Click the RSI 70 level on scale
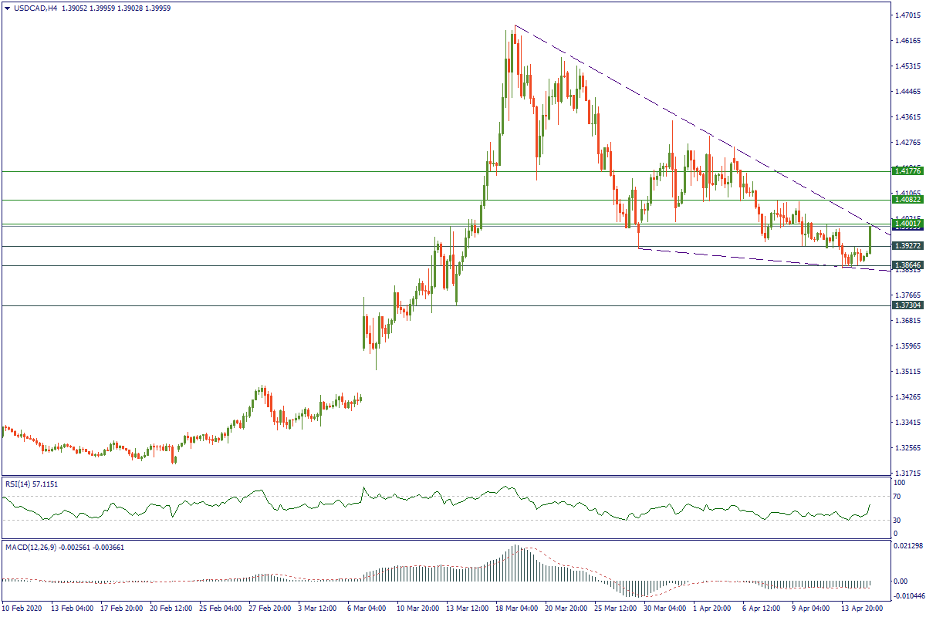 (898, 497)
